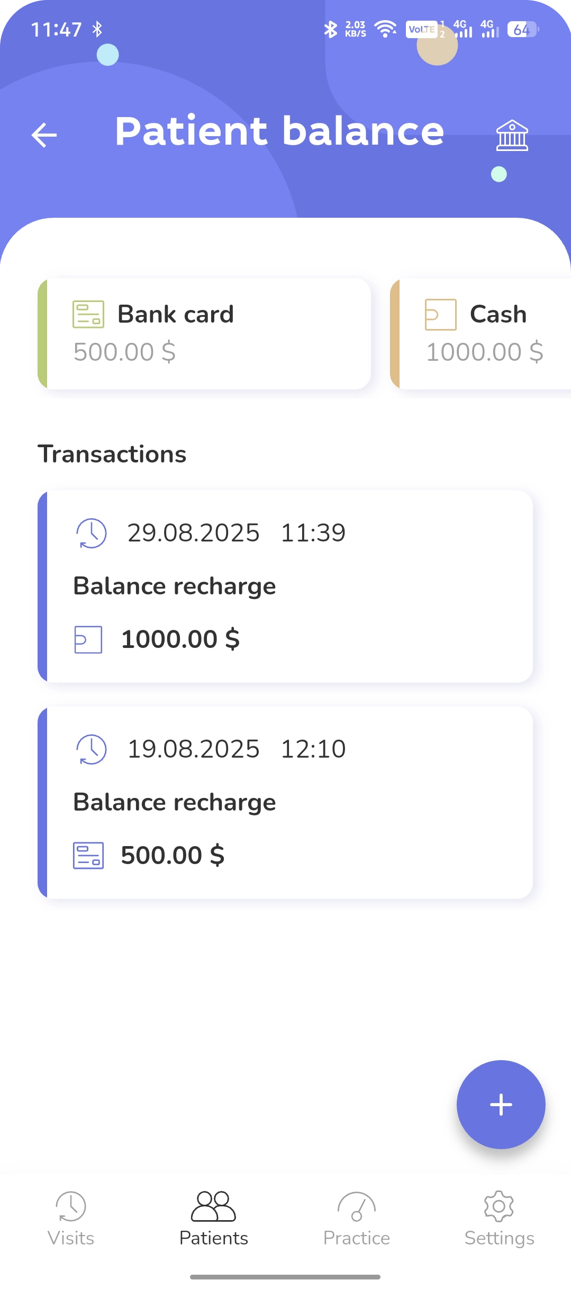Open the 19.08.2025 balance recharge transaction
This screenshot has height=1289, width=571.
click(x=286, y=802)
